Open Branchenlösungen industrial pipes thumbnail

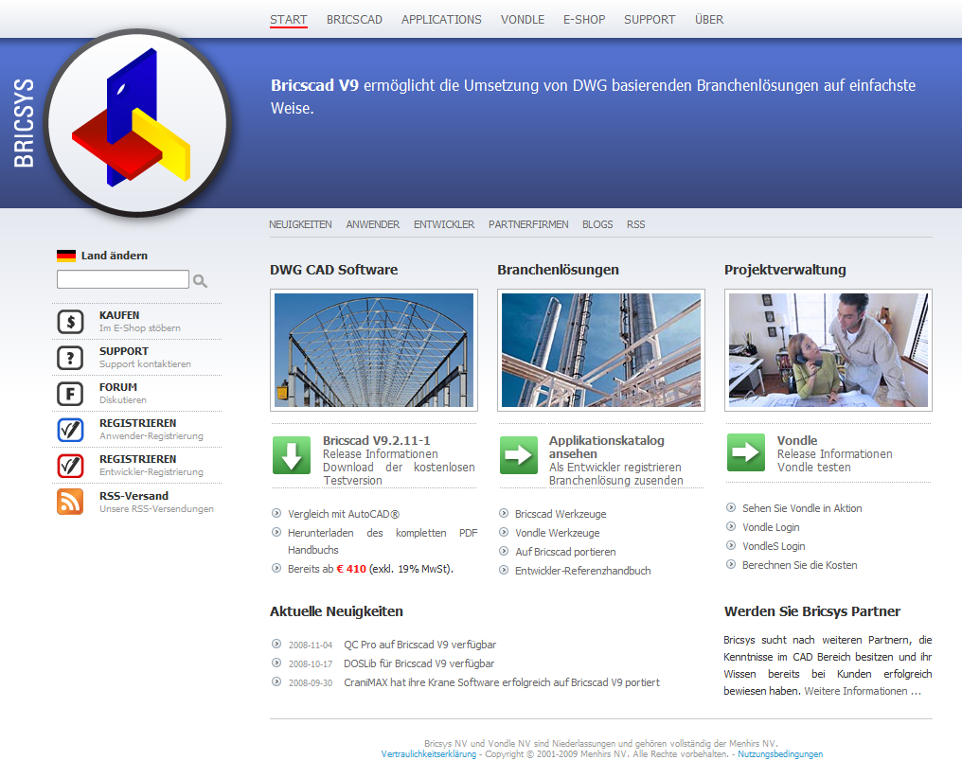click(x=600, y=350)
